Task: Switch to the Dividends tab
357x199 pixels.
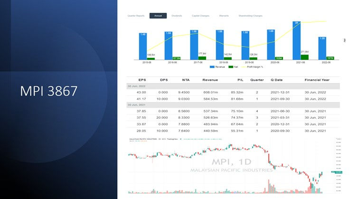Action: click(177, 16)
